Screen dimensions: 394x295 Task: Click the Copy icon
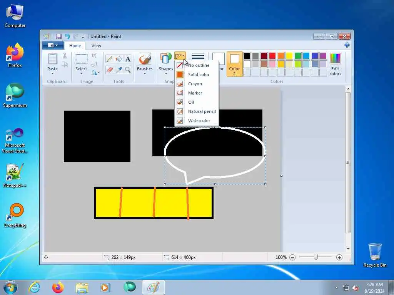click(x=65, y=64)
